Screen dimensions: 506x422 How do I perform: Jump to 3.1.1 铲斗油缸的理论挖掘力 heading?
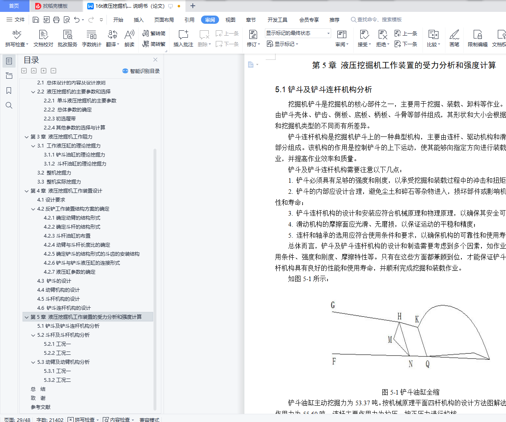tap(75, 155)
